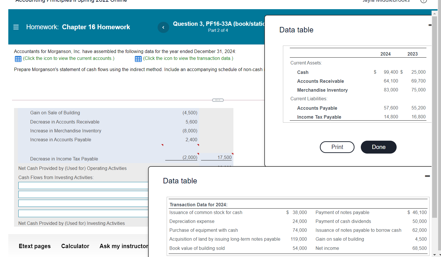
Task: Click the Done button
Action: coord(379,147)
